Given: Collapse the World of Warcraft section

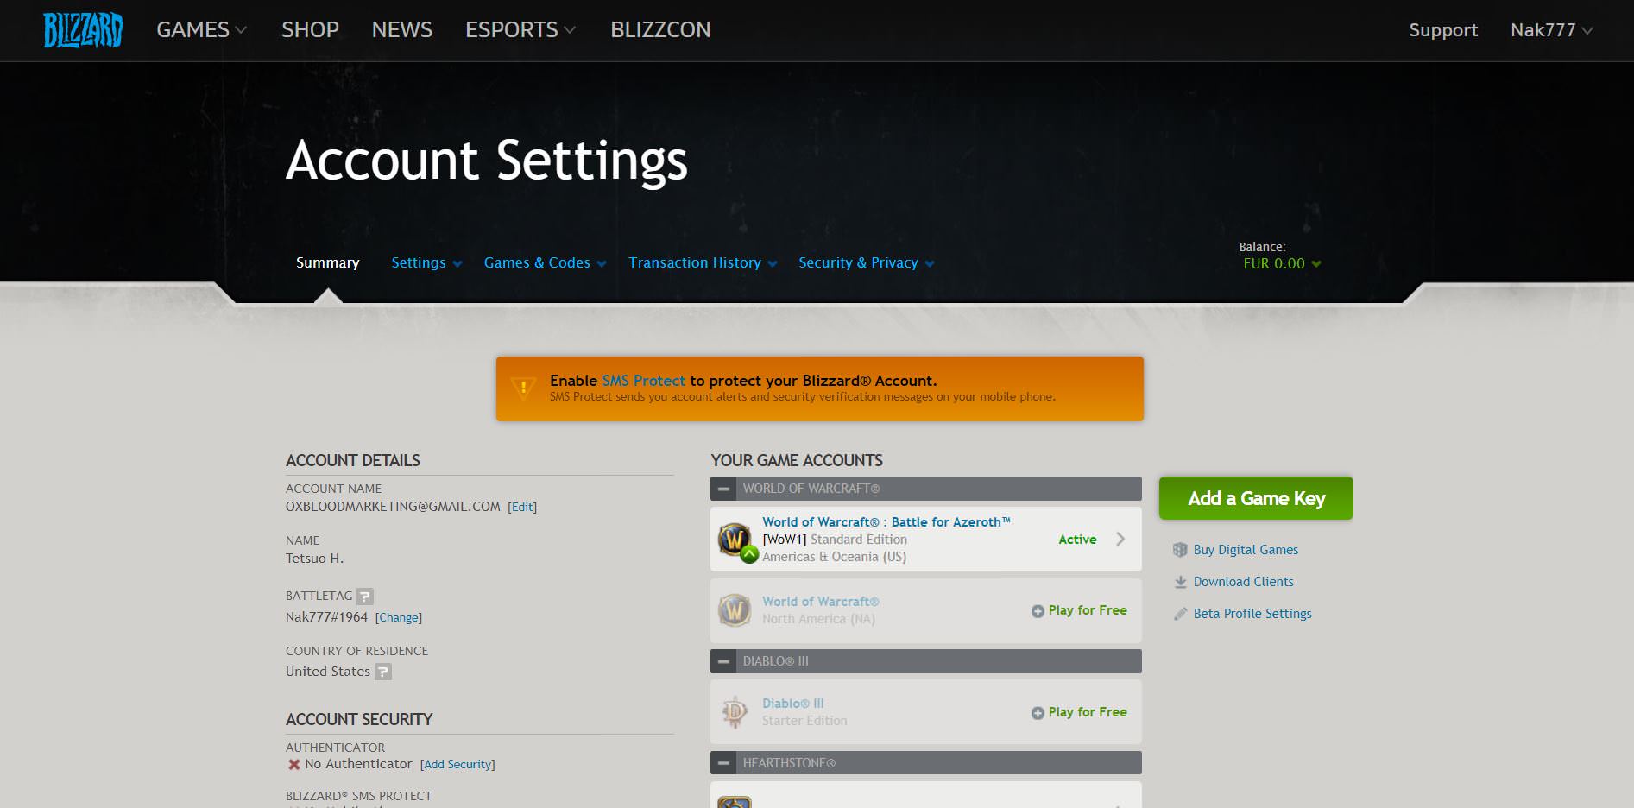Looking at the screenshot, I should point(723,489).
